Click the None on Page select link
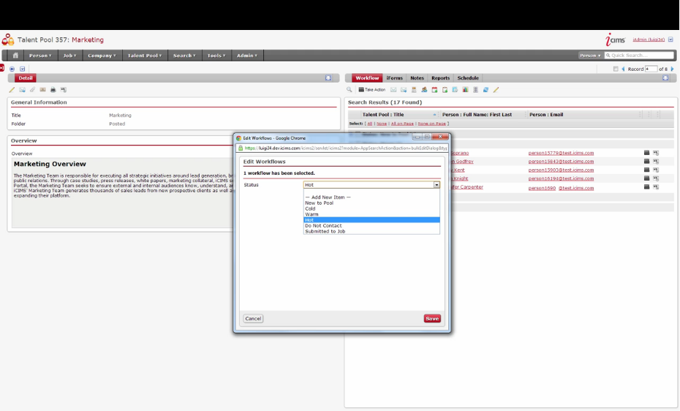The height and width of the screenshot is (411, 680). pyautogui.click(x=431, y=124)
